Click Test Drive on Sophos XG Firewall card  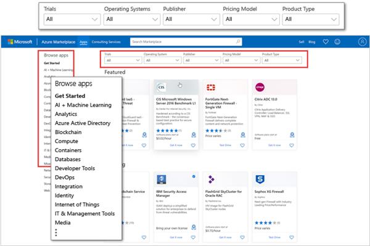click(x=274, y=237)
